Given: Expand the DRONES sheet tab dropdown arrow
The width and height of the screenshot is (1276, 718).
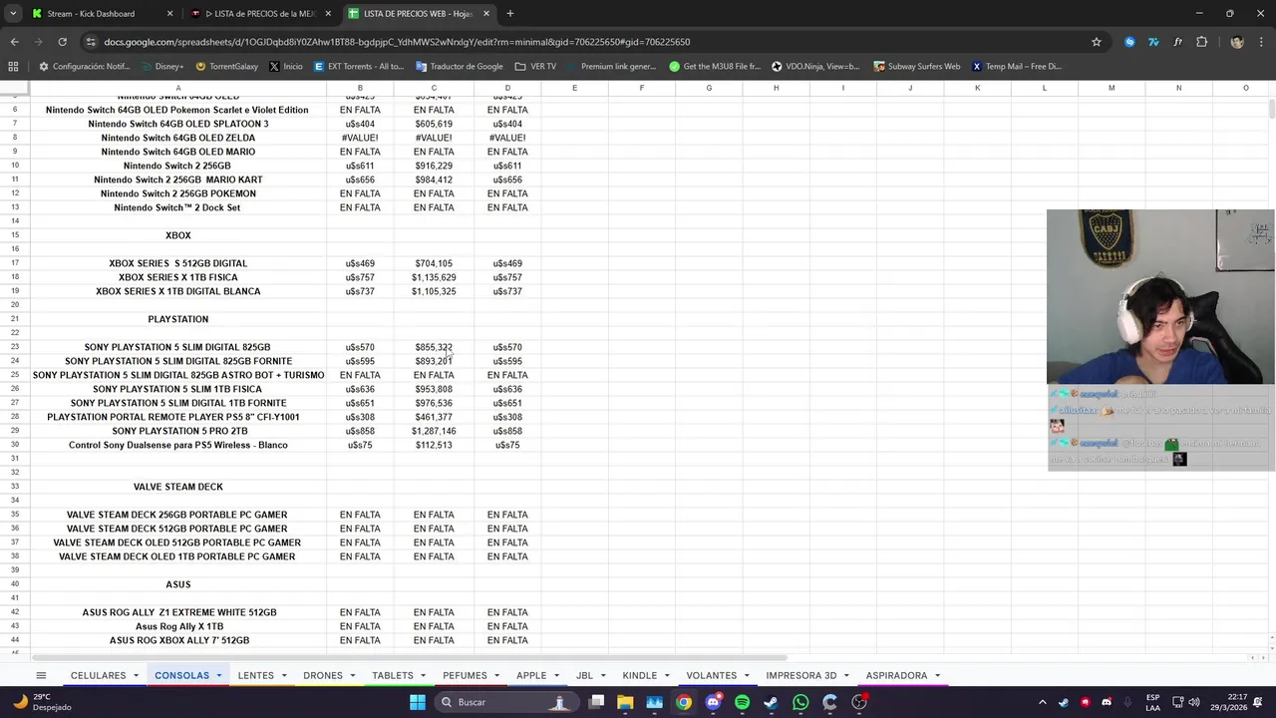Looking at the screenshot, I should pyautogui.click(x=352, y=676).
